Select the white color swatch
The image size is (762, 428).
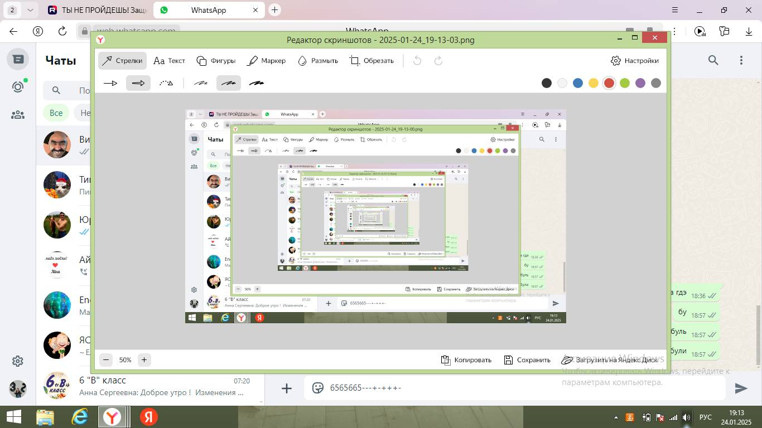point(562,83)
